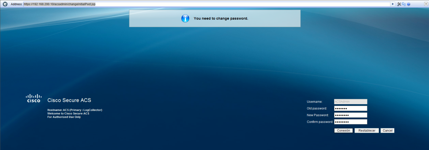Click the blue information icon in the notice

point(185,18)
